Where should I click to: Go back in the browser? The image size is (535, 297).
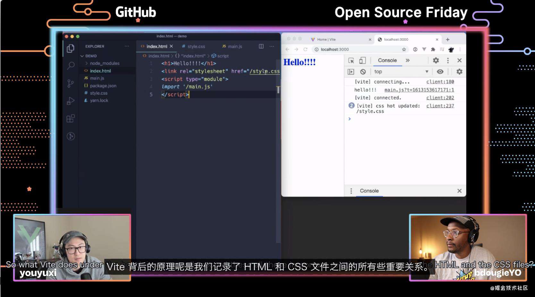[x=287, y=49]
